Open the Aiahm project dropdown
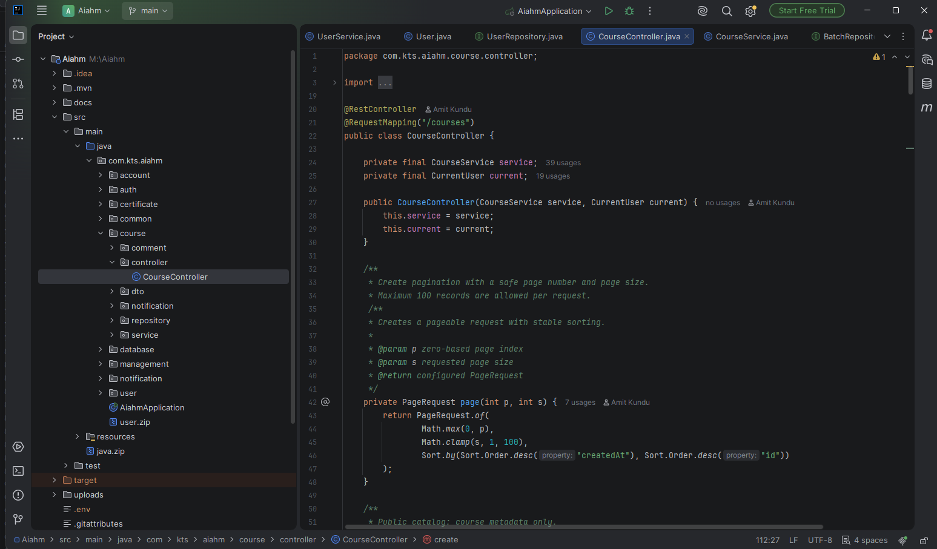Screen dimensions: 937x549 (87, 11)
